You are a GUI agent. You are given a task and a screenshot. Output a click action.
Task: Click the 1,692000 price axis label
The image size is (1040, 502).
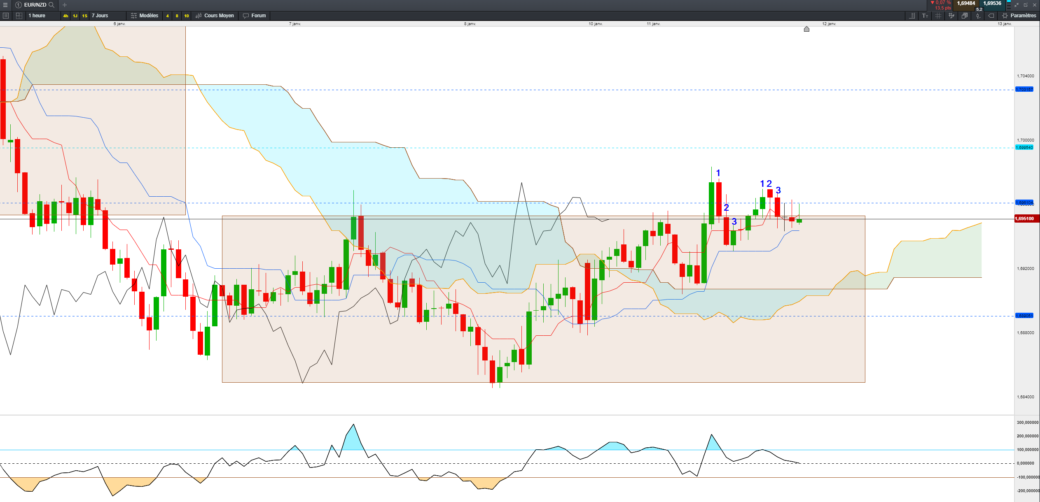click(1025, 269)
